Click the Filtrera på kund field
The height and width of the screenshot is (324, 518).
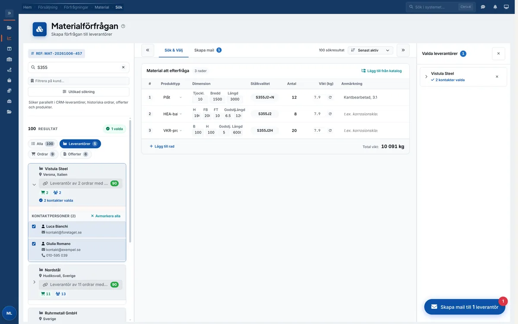pyautogui.click(x=79, y=81)
